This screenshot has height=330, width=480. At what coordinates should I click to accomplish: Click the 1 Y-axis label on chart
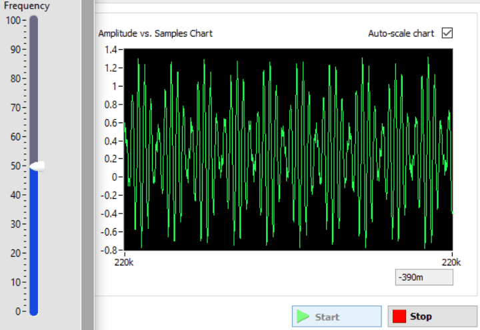(x=115, y=86)
